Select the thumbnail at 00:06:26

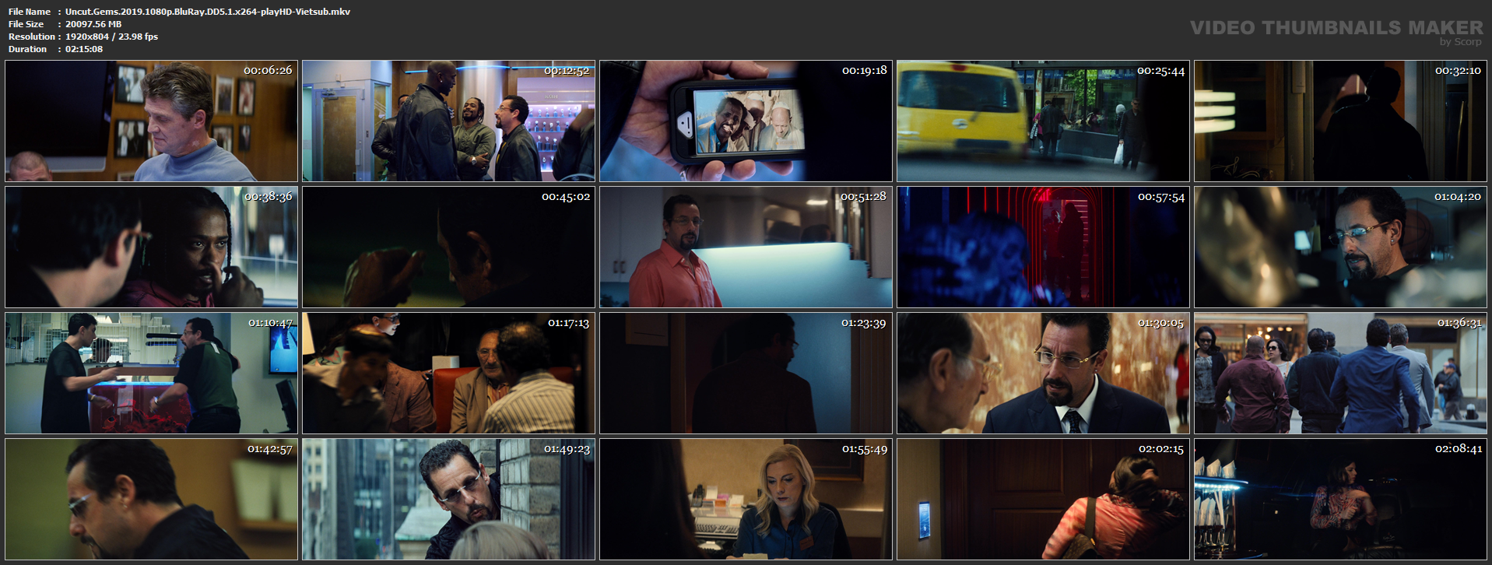click(152, 121)
